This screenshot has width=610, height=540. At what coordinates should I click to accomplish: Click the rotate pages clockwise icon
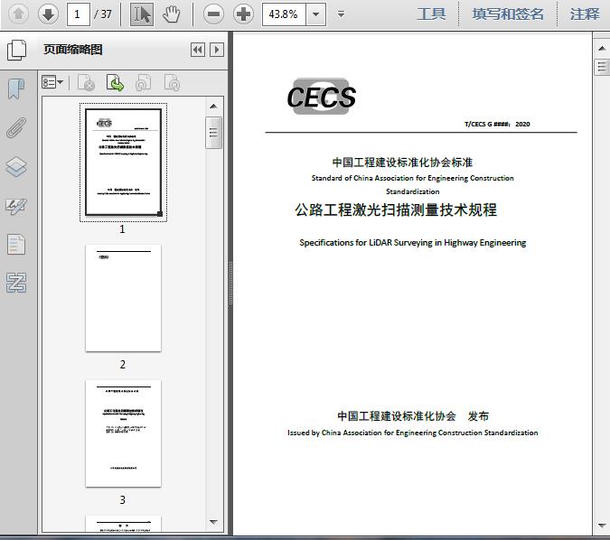tap(172, 82)
